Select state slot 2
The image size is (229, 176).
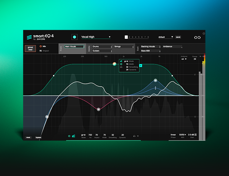tap(129, 37)
